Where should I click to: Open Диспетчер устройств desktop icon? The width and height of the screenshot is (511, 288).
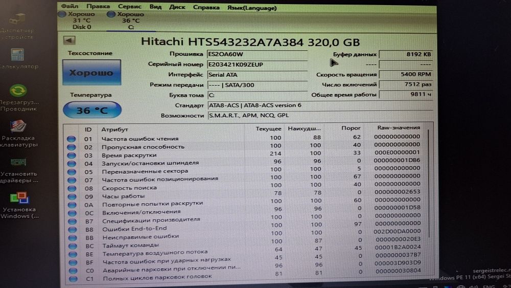pos(17,26)
